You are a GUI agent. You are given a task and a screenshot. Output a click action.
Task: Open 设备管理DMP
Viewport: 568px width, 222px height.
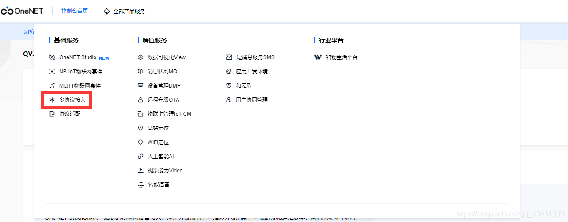pos(164,86)
